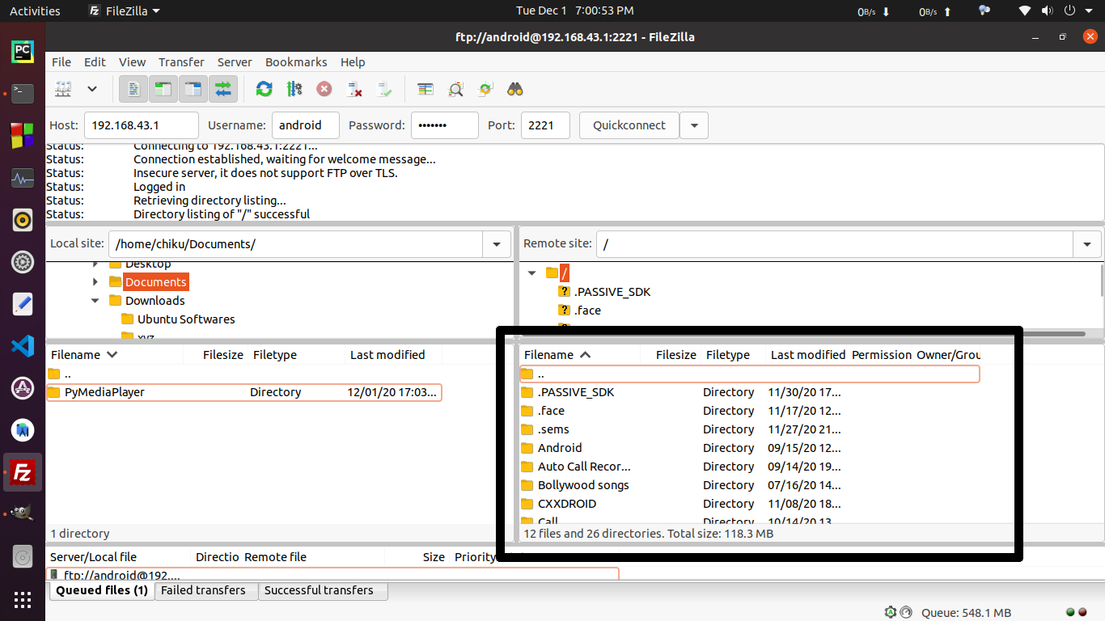The height and width of the screenshot is (621, 1105).
Task: Click the Activities button in top bar
Action: [x=35, y=11]
